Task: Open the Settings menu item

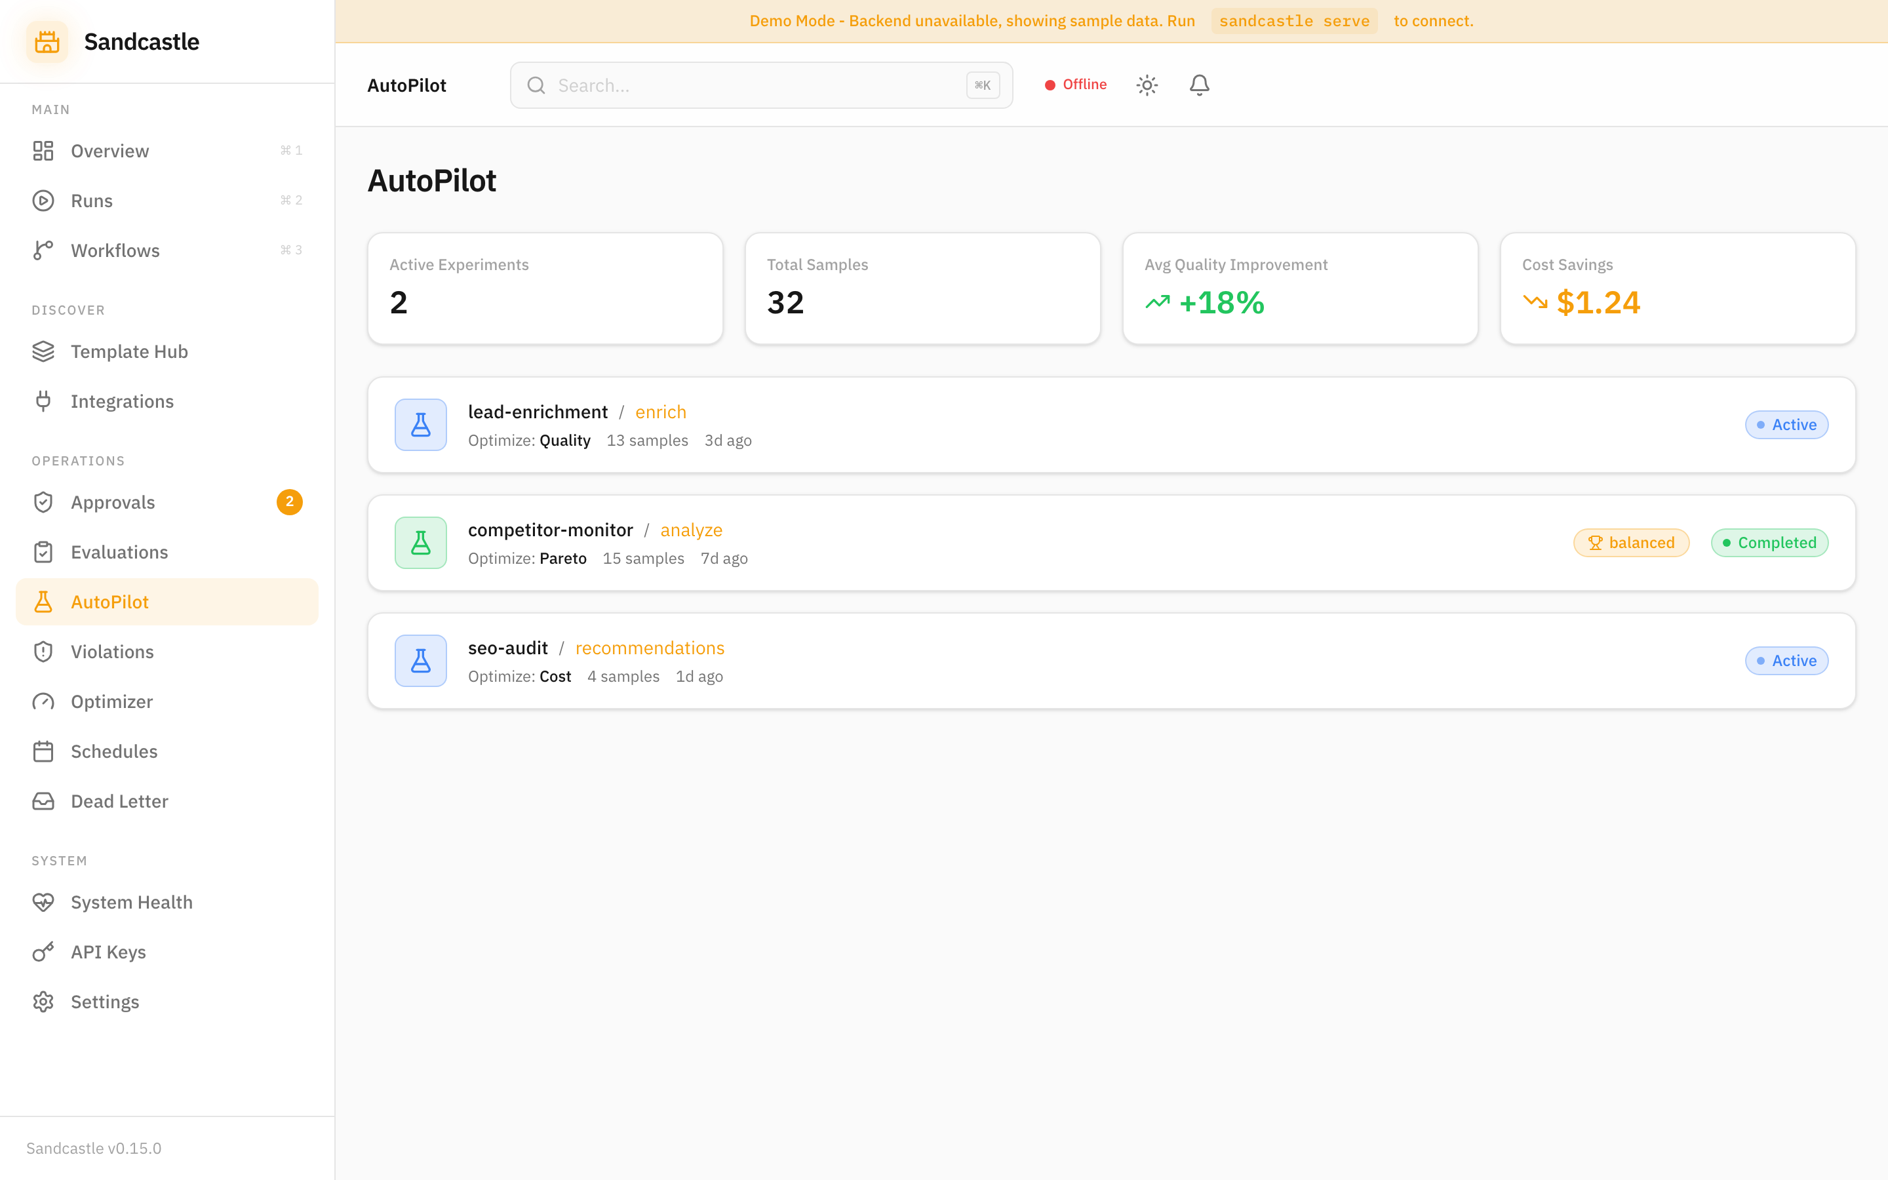Action: [x=104, y=1001]
